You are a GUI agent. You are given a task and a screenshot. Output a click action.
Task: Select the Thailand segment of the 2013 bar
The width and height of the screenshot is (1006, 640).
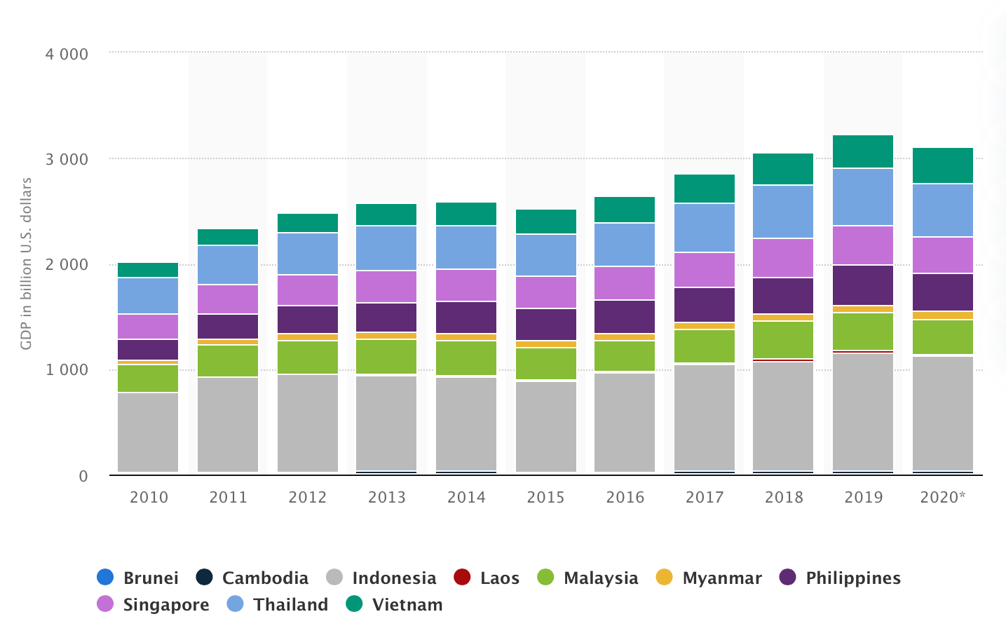386,248
